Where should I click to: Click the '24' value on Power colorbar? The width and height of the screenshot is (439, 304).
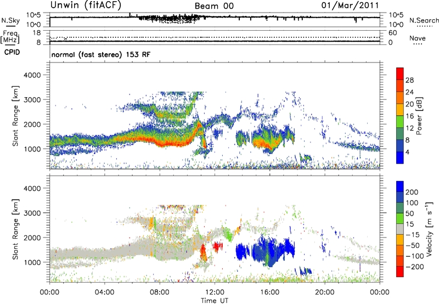409,92
